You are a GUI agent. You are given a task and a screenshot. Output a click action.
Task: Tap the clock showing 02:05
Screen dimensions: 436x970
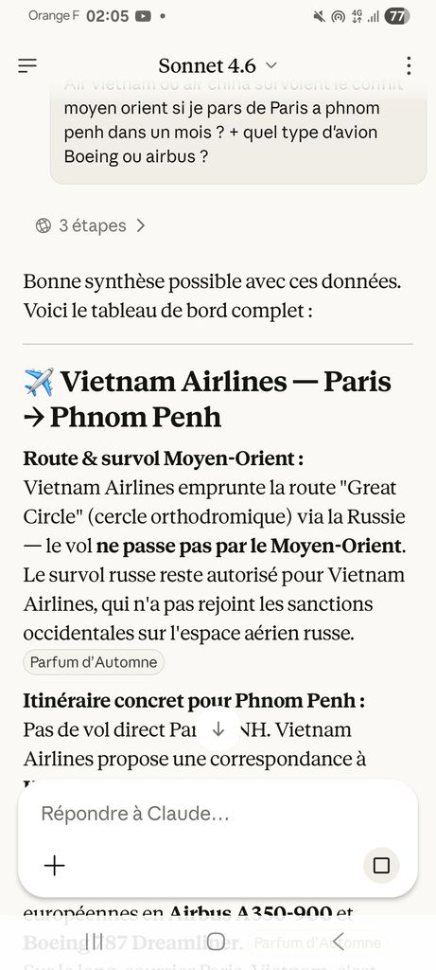pyautogui.click(x=108, y=16)
